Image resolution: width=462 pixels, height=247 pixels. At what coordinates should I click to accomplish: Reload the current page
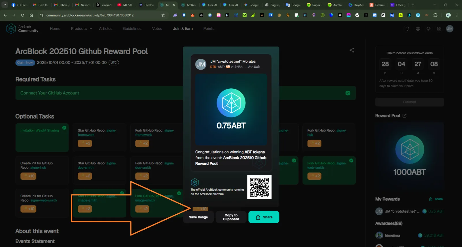pyautogui.click(x=23, y=15)
